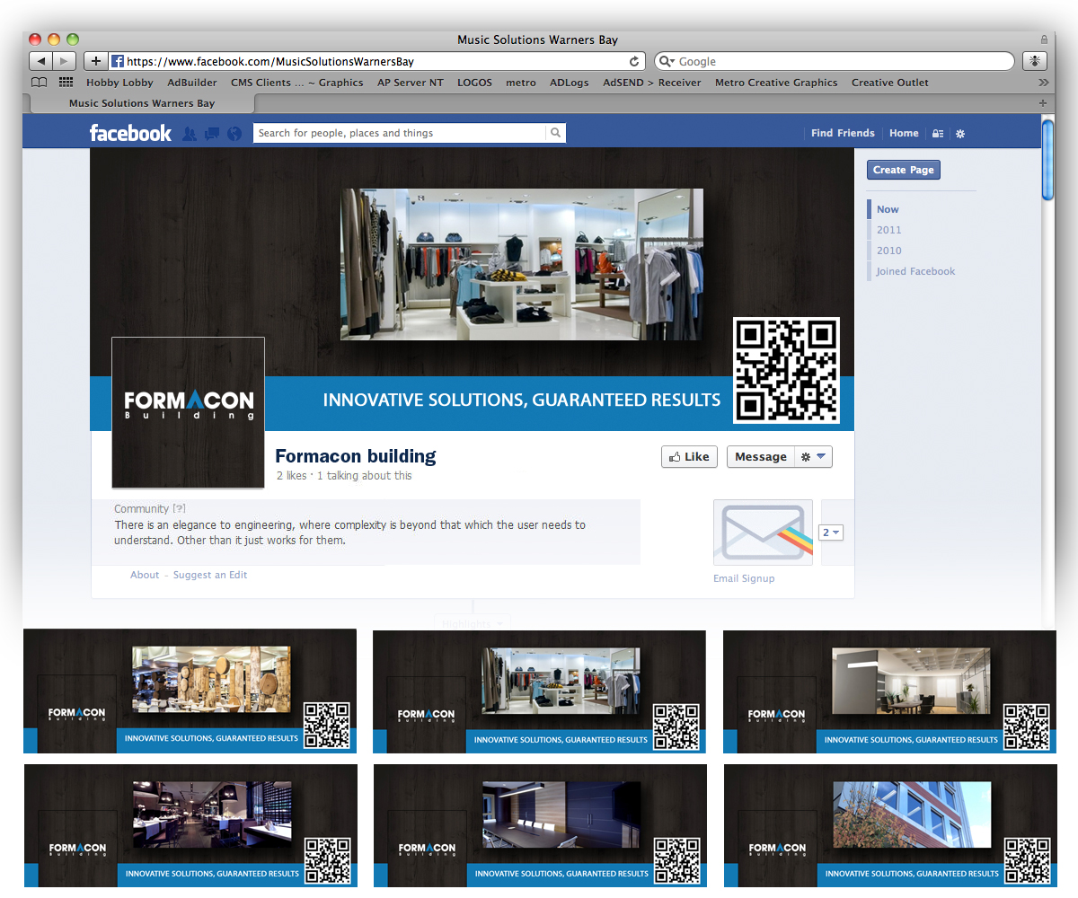Click the Facebook logo
1078x898 pixels.
(130, 133)
